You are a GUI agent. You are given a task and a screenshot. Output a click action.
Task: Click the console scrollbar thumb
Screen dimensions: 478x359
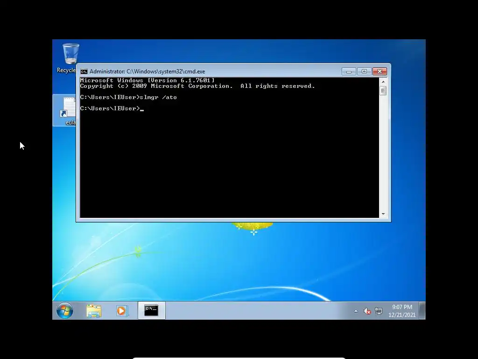tap(383, 91)
